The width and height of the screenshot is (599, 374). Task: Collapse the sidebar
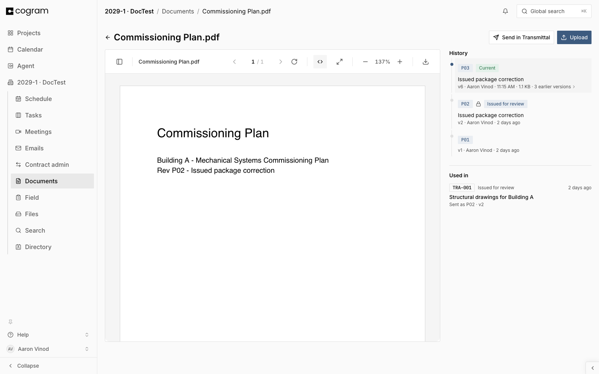point(49,366)
